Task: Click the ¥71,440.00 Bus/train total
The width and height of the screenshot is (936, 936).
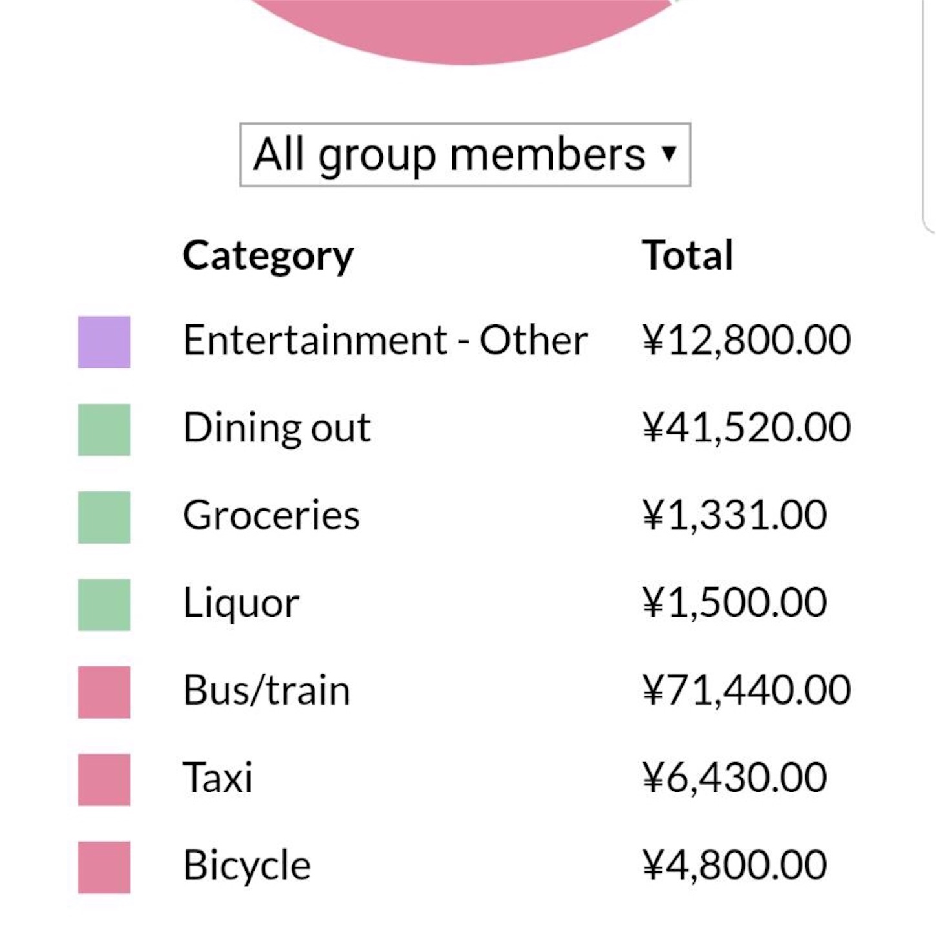Action: click(x=747, y=690)
